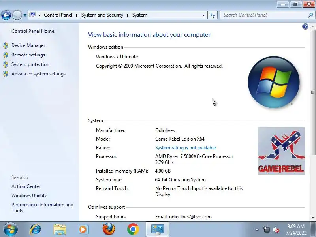This screenshot has width=316, height=237.
Task: Open the recent pages dropdown arrow
Action: (25, 15)
